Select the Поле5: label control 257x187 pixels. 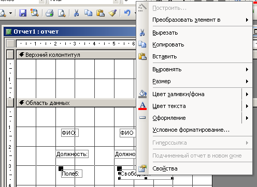click(x=72, y=174)
